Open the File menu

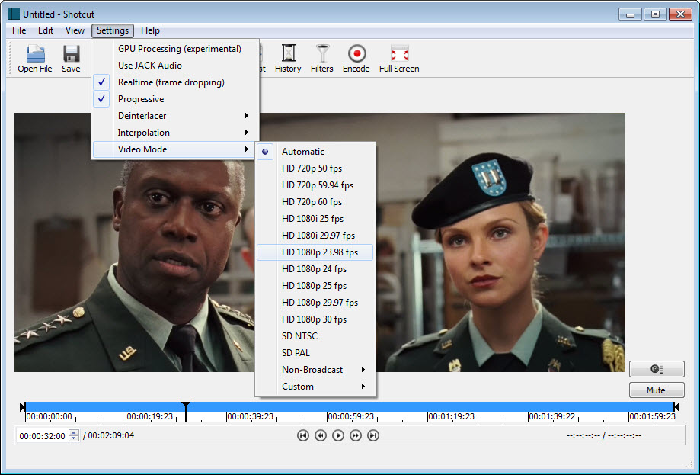coord(19,30)
